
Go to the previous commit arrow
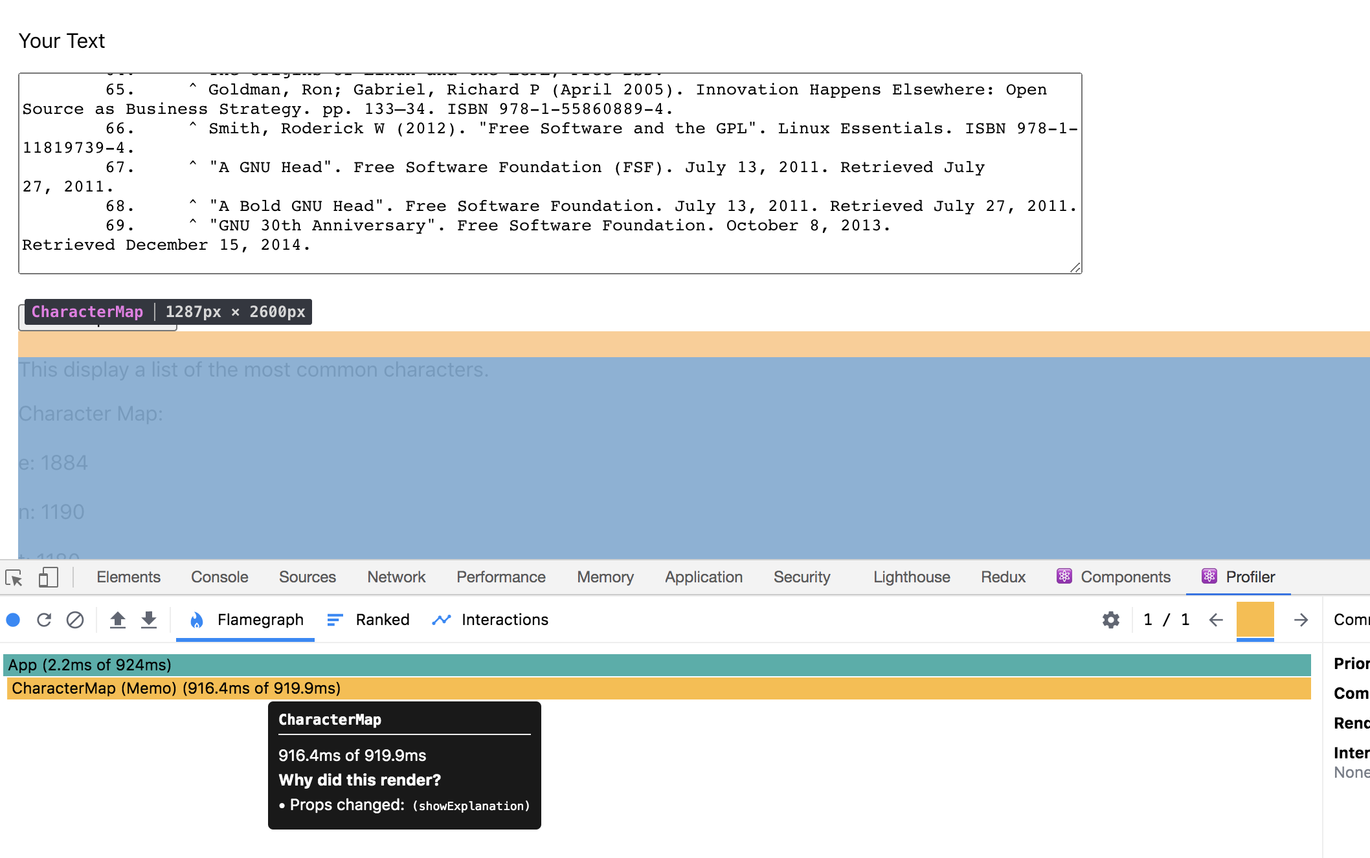(x=1216, y=620)
